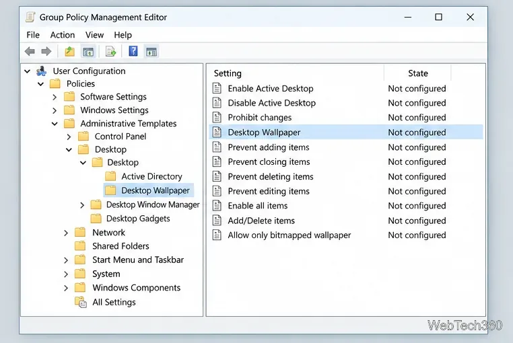Maximize the Group Policy Management Editor window
Viewport: 513px width, 343px height.
point(438,17)
